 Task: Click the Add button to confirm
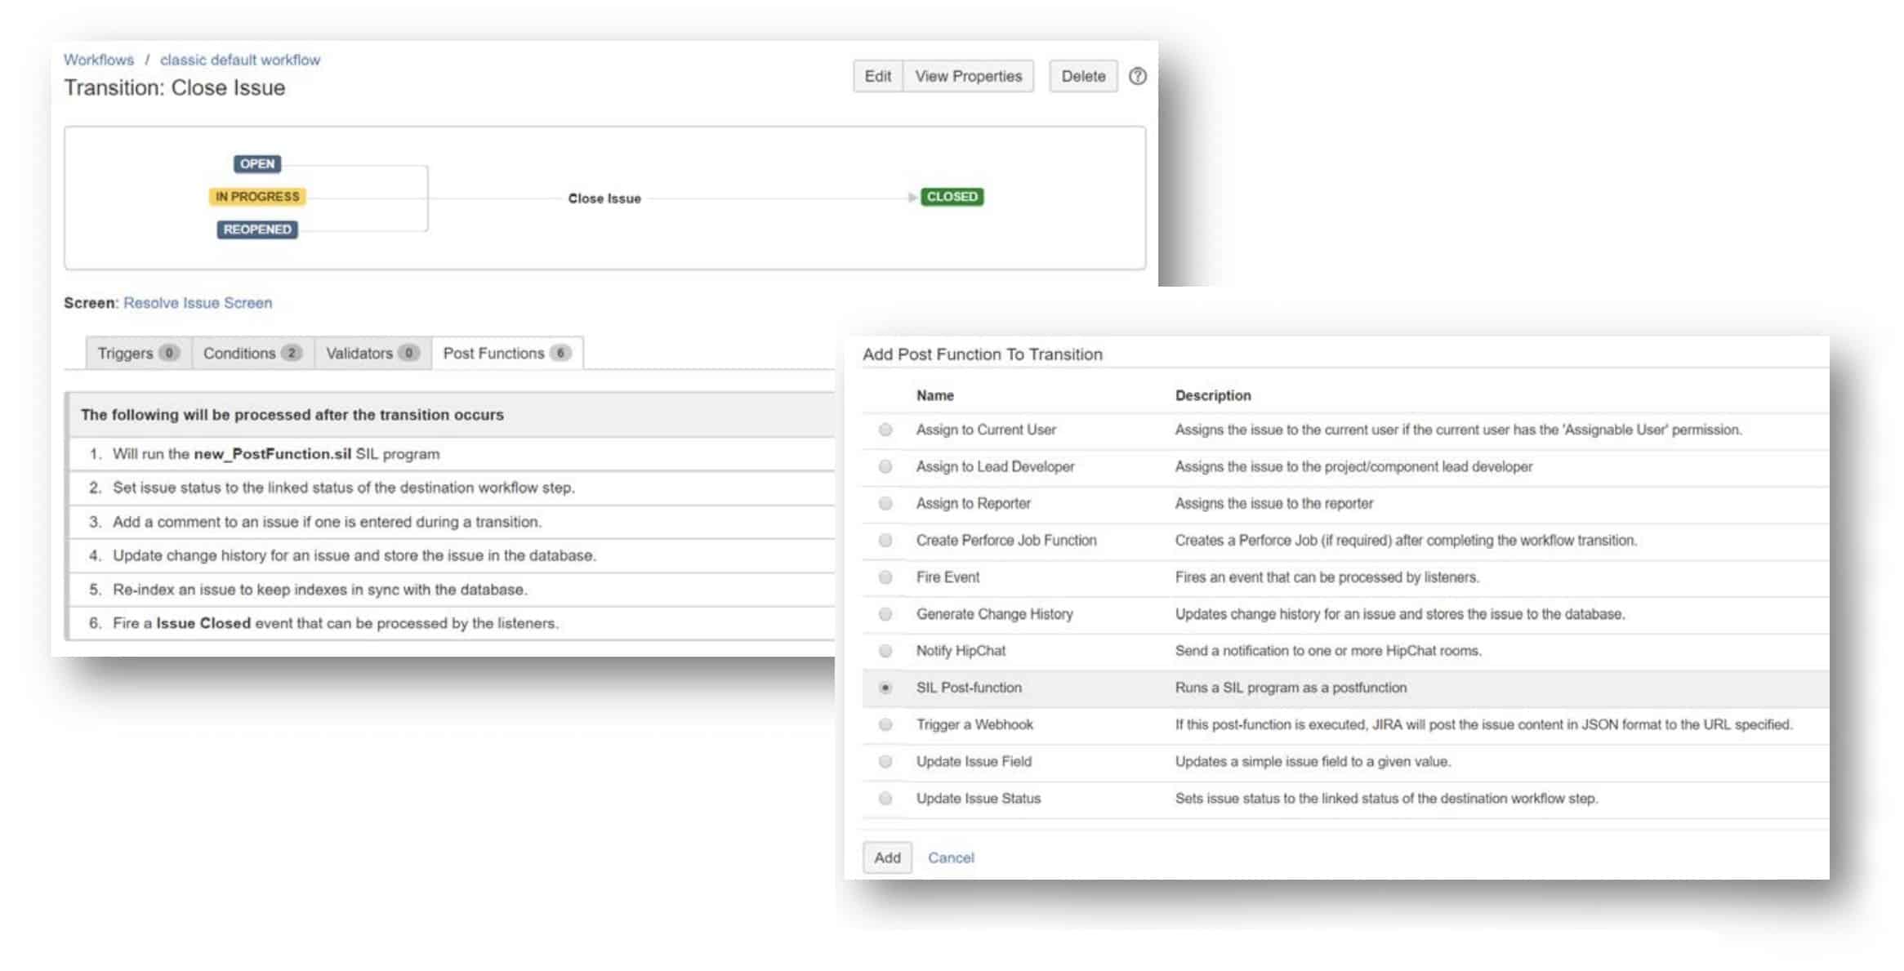887,857
